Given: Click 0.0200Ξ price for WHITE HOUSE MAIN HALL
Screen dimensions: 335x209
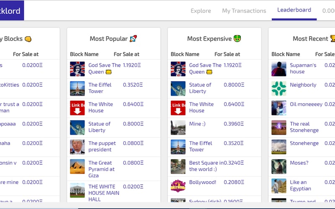Looking at the screenshot, I should [133, 186].
